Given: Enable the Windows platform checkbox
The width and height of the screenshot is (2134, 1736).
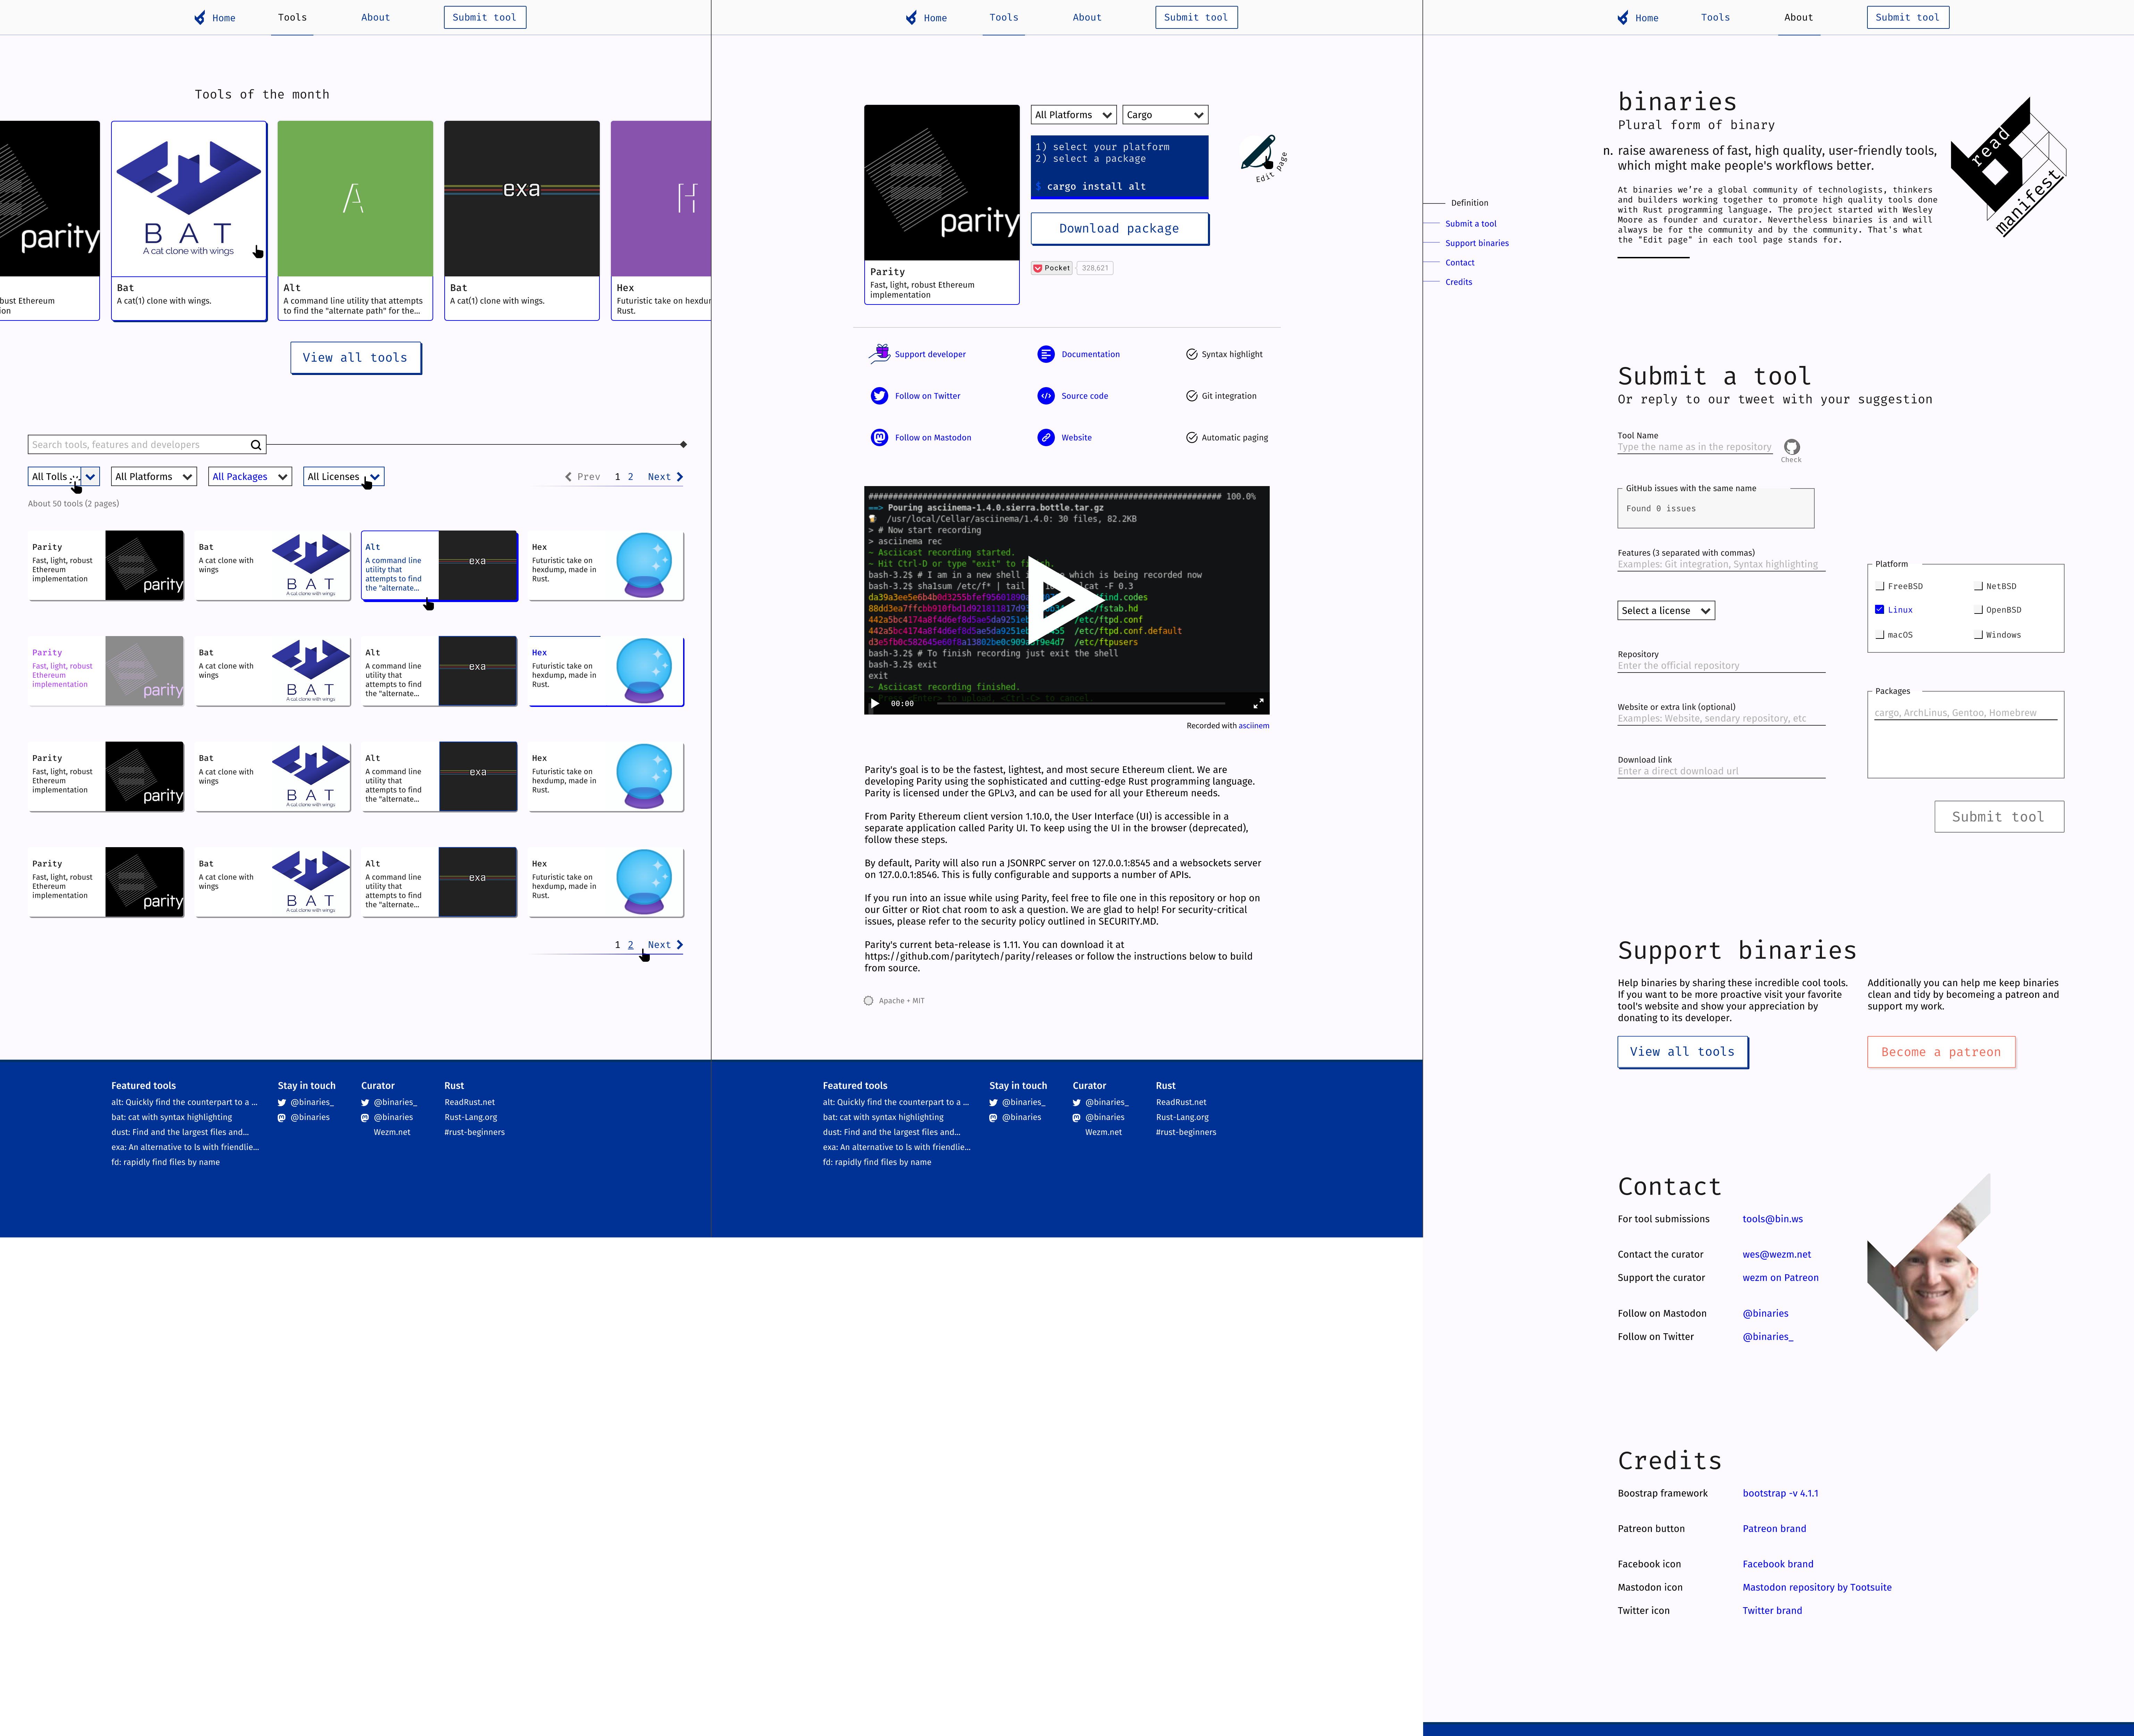Looking at the screenshot, I should coord(1978,635).
